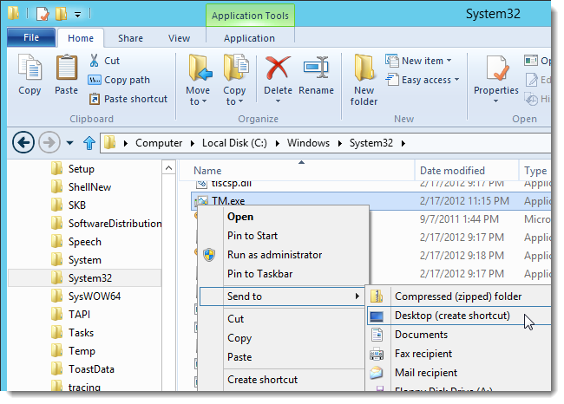Click the navigation pane scroll up arrow
564x404 pixels.
pos(168,168)
